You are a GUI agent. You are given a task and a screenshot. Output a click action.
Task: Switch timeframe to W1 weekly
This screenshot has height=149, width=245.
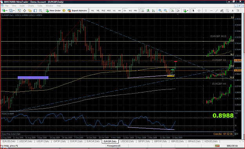coord(130,11)
